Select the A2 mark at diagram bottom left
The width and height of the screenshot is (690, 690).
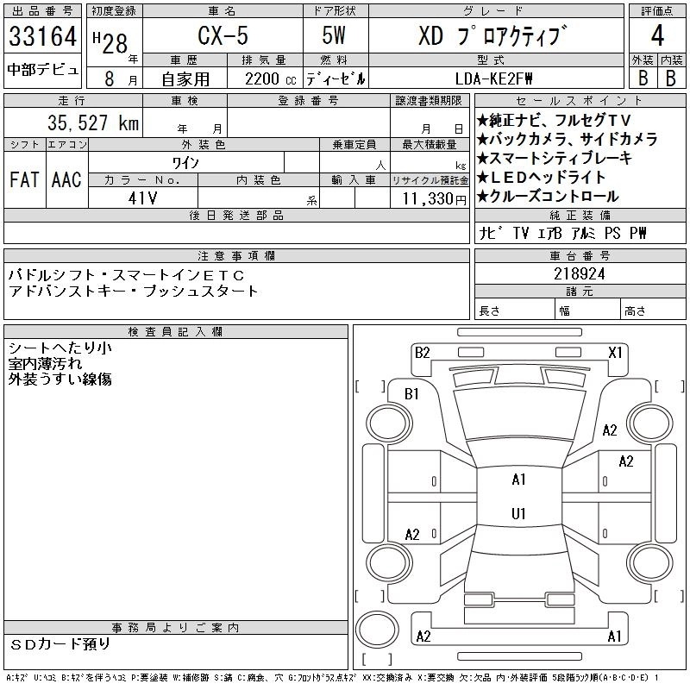423,637
